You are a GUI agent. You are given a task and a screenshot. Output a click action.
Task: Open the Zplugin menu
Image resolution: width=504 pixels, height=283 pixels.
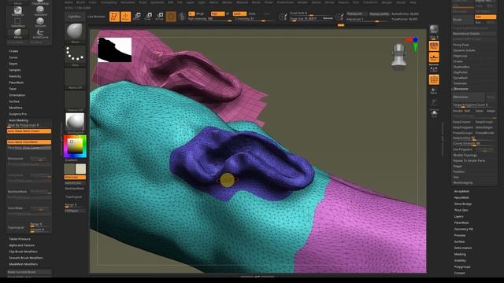(x=387, y=2)
